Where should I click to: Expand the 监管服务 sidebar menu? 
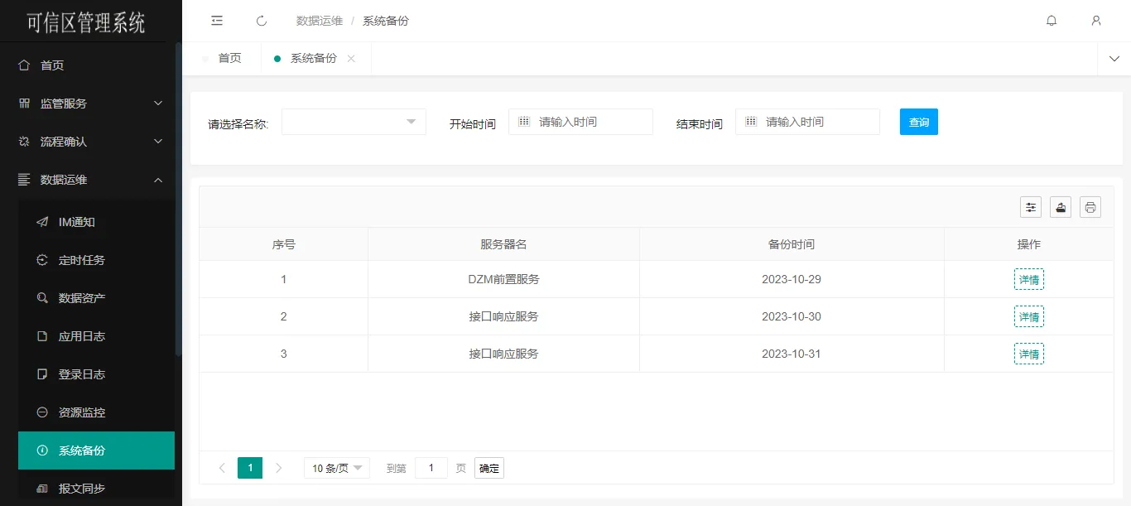coord(91,104)
